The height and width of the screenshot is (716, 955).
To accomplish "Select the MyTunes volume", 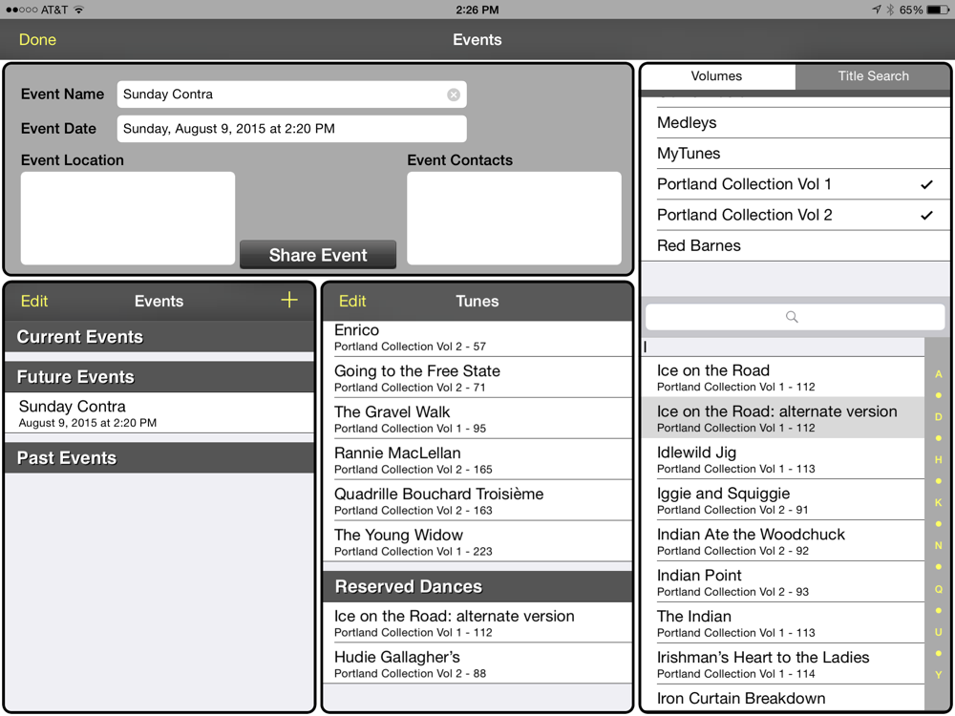I will [796, 154].
